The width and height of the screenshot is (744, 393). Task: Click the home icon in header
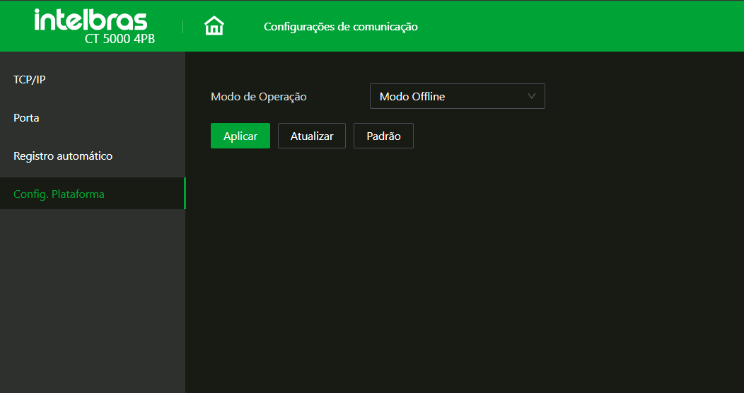coord(214,26)
